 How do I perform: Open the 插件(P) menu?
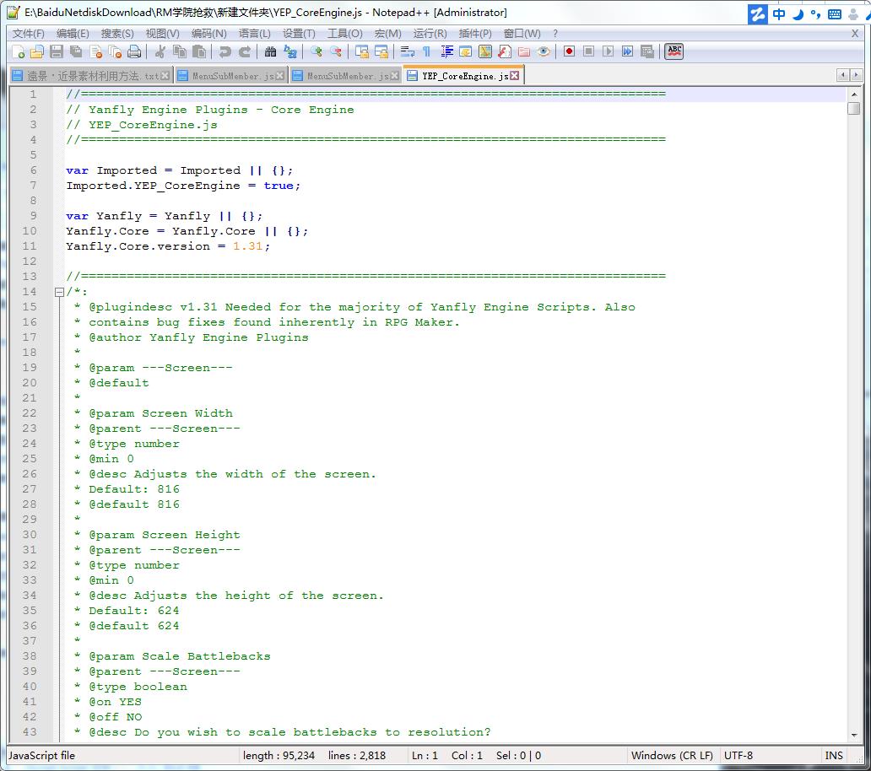[x=474, y=33]
